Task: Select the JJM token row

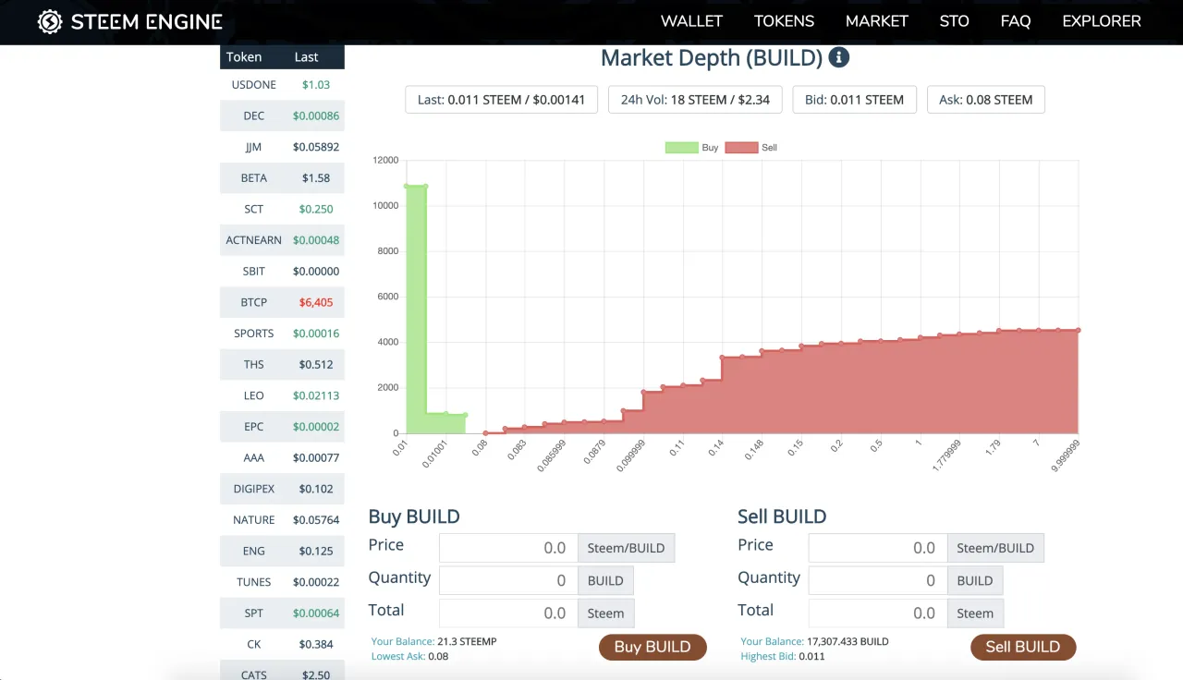Action: pyautogui.click(x=282, y=147)
